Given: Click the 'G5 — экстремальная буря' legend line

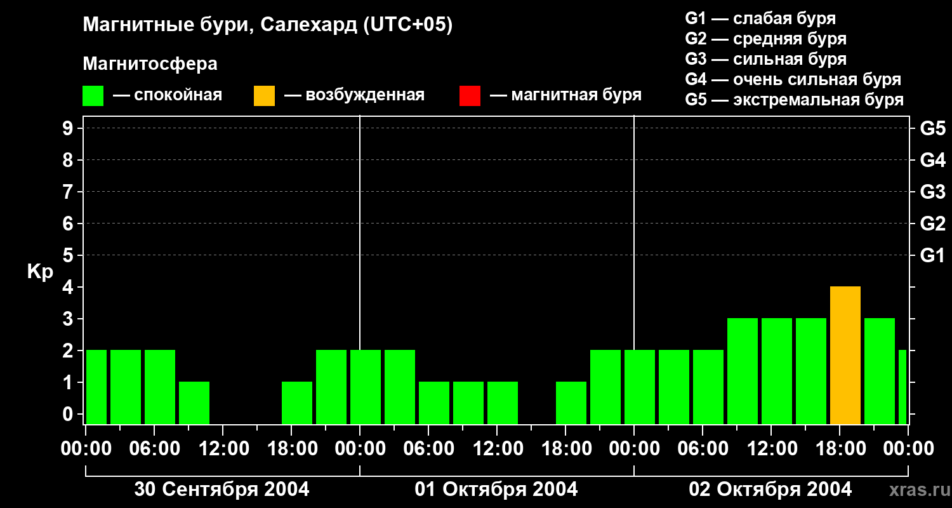Looking at the screenshot, I should (x=794, y=100).
